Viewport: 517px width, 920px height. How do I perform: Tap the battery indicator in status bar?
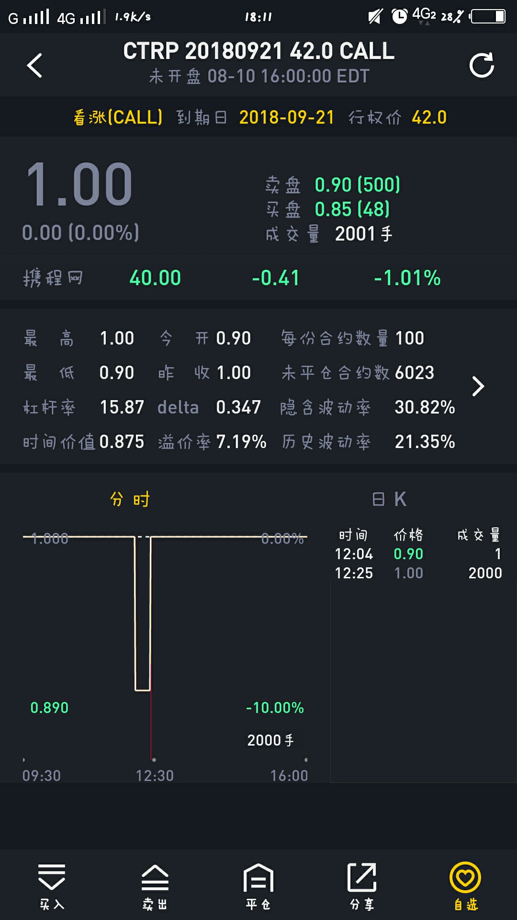(488, 17)
